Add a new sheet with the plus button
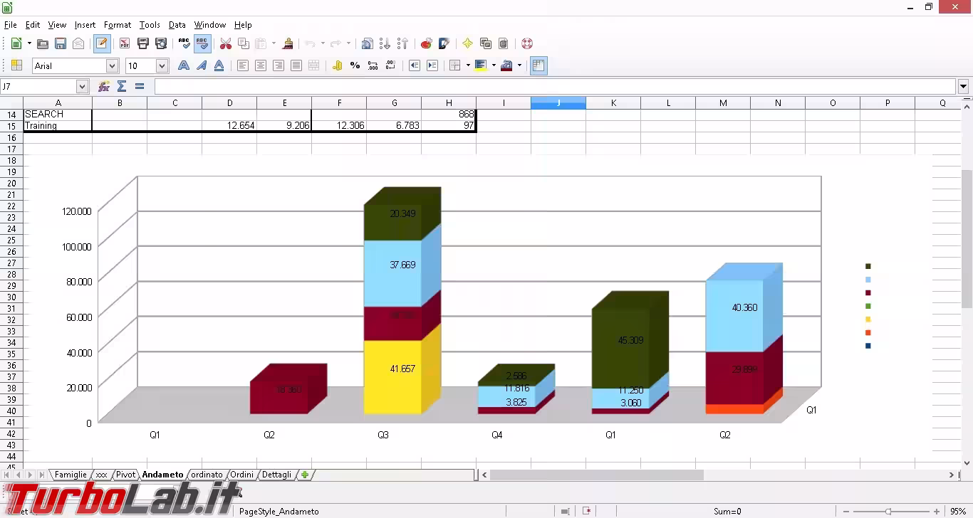973x518 pixels. 305,475
